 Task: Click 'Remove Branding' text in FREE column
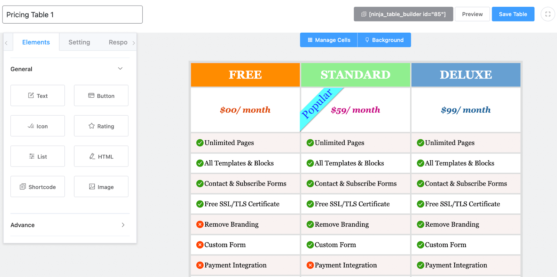click(232, 225)
